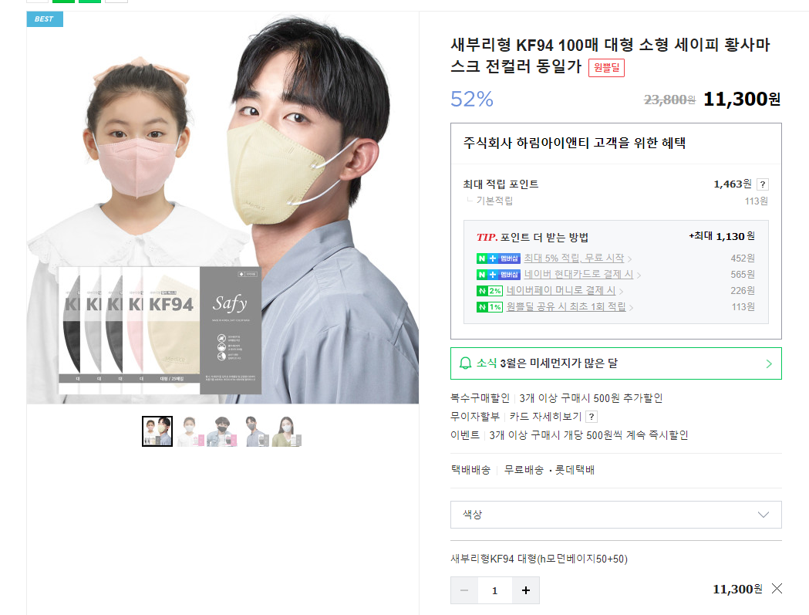Open the 최대 5% 적립, 무료 시작 link
Screen dimensions: 809x615
(575, 258)
